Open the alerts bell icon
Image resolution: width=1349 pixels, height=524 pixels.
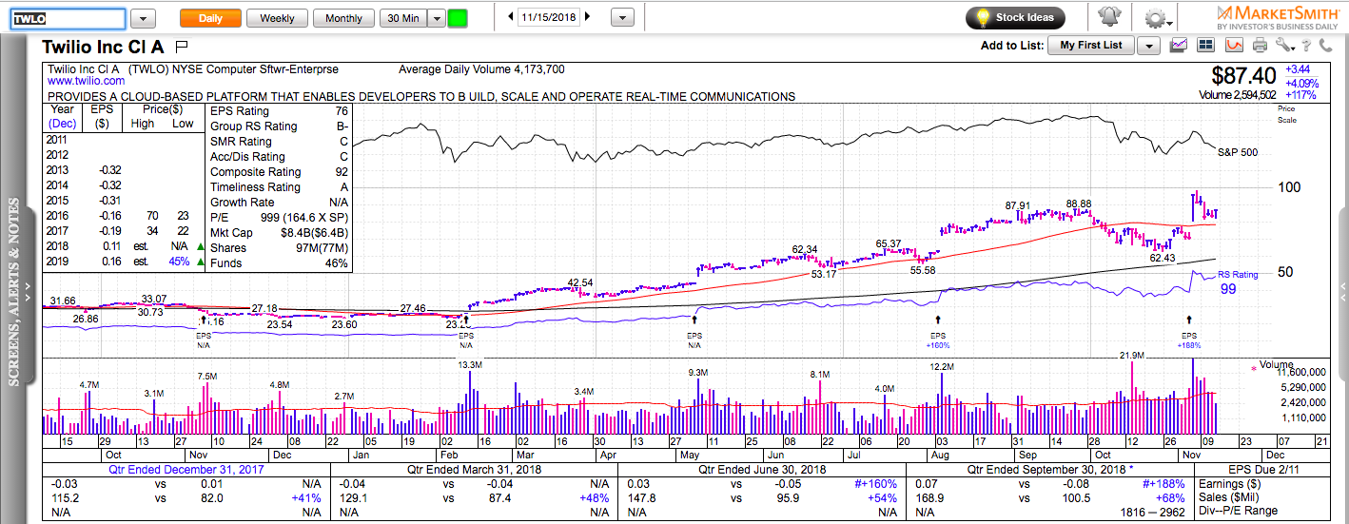[1108, 18]
